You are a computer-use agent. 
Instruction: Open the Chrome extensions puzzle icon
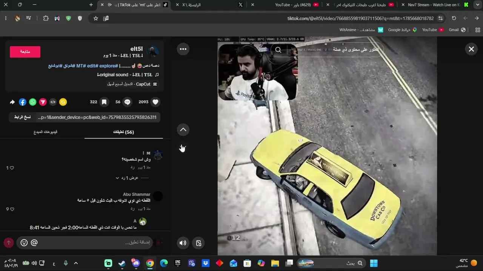(x=46, y=18)
